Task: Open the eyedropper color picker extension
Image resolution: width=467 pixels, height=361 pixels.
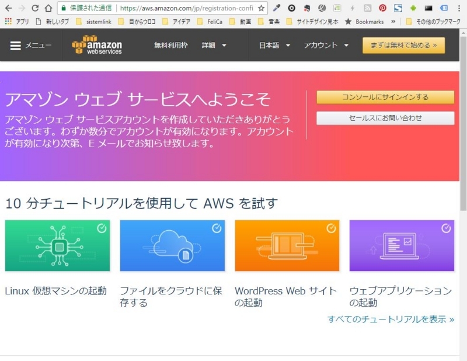Action: pyautogui.click(x=276, y=8)
